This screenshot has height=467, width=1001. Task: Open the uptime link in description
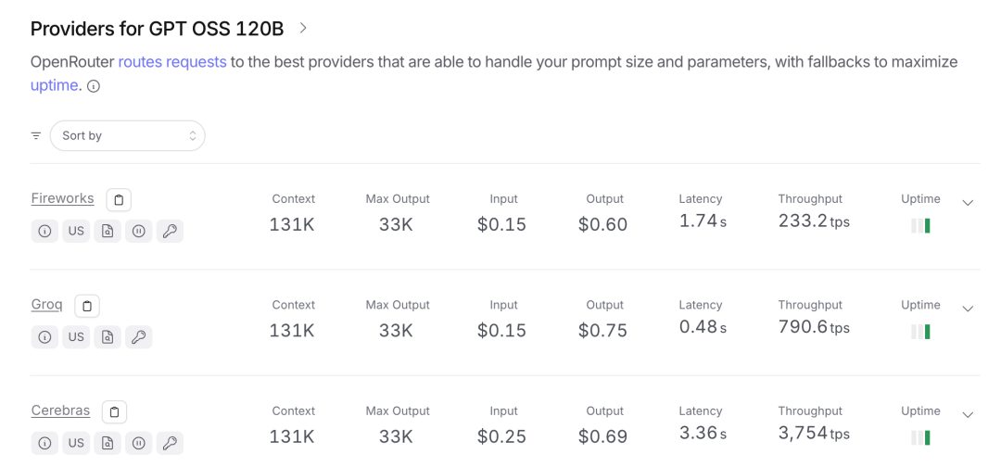click(55, 85)
